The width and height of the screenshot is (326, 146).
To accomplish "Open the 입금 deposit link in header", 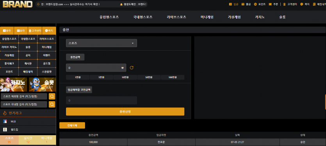I will click(x=234, y=4).
